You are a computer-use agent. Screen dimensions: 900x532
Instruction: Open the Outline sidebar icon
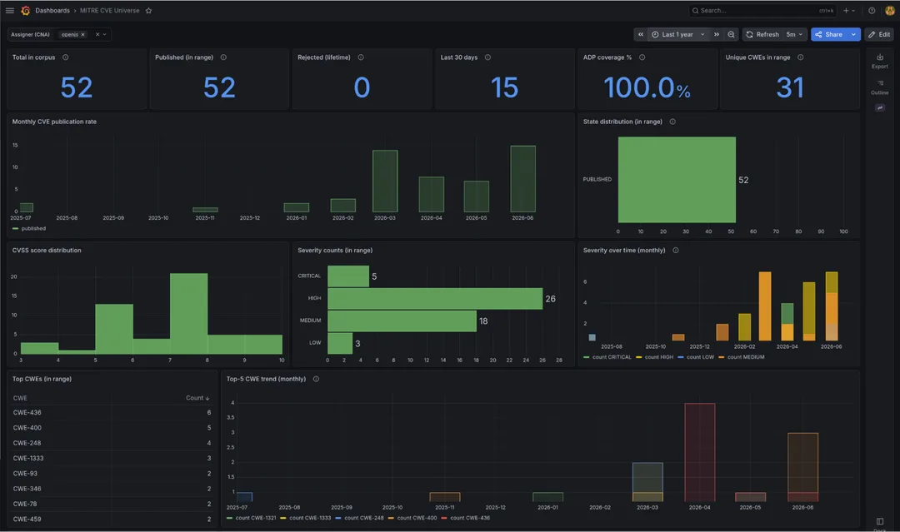(x=880, y=87)
